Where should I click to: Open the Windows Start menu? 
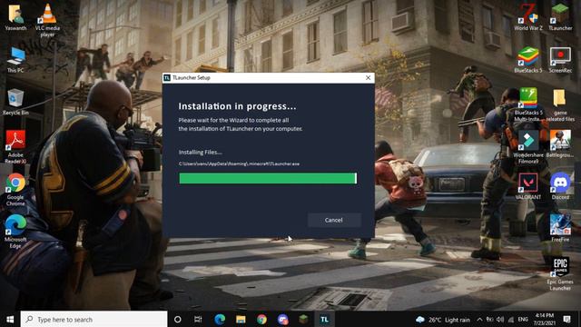point(10,319)
